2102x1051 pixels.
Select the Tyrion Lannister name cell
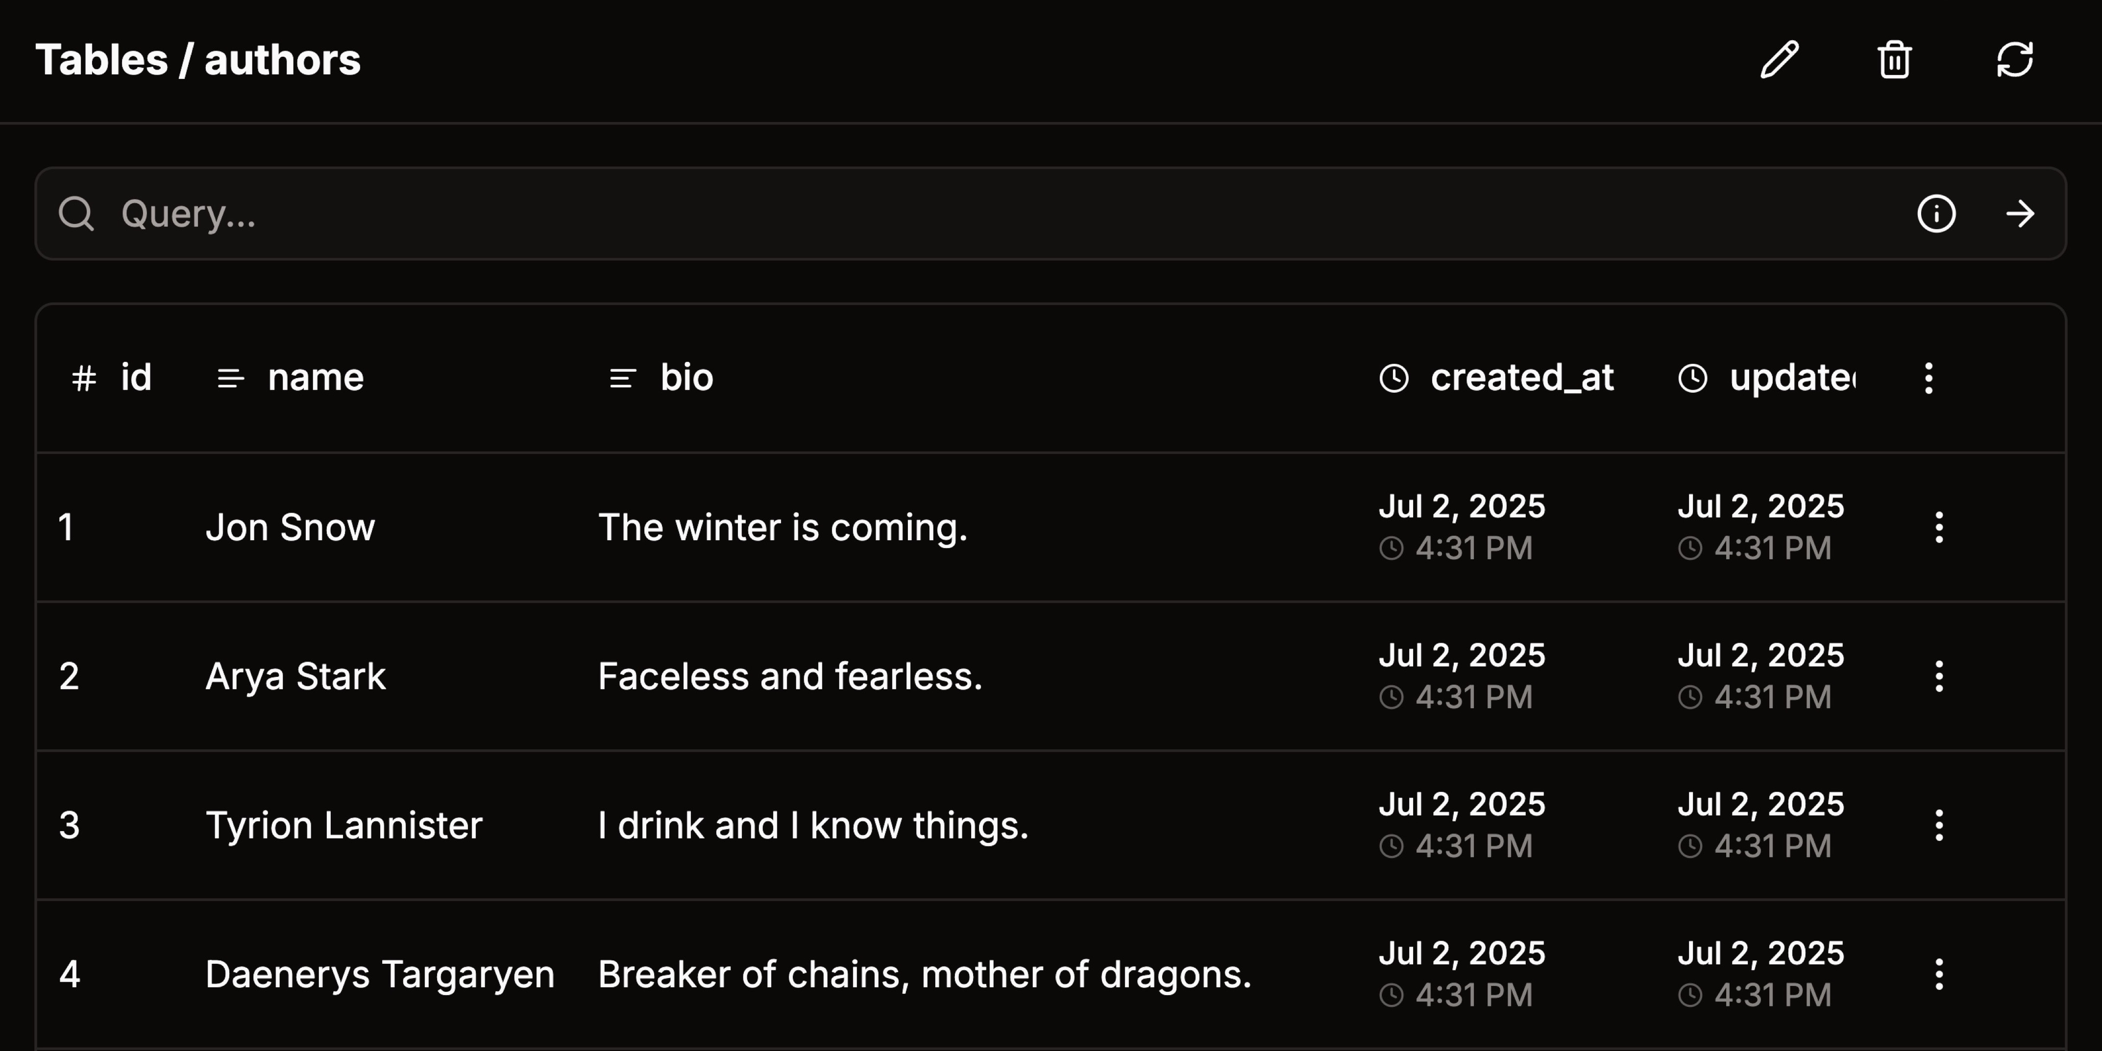(x=343, y=825)
